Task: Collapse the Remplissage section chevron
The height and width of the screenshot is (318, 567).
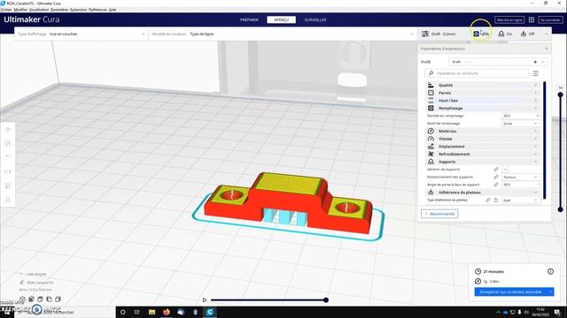Action: click(535, 108)
